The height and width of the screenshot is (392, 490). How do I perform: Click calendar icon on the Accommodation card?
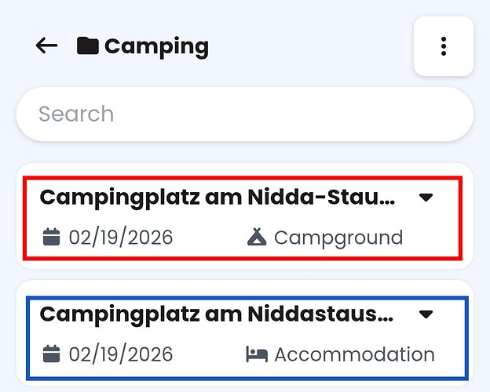(51, 354)
